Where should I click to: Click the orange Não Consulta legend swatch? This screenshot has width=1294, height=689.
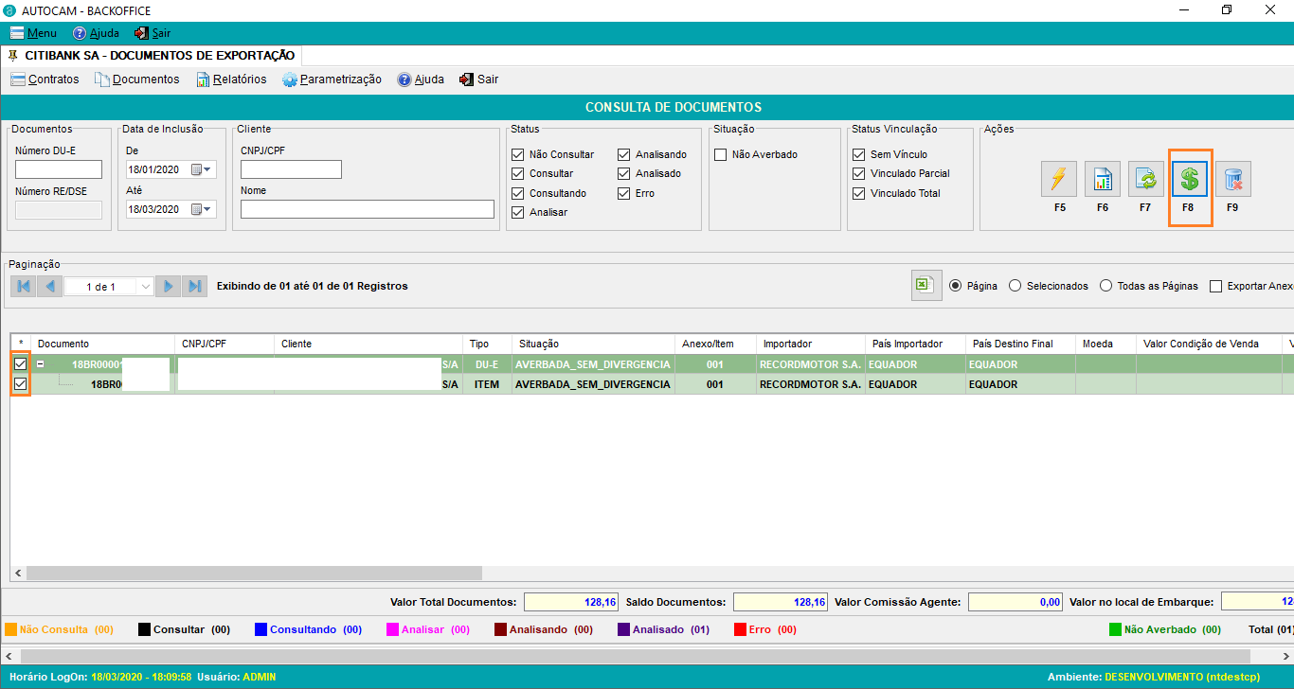click(x=11, y=629)
